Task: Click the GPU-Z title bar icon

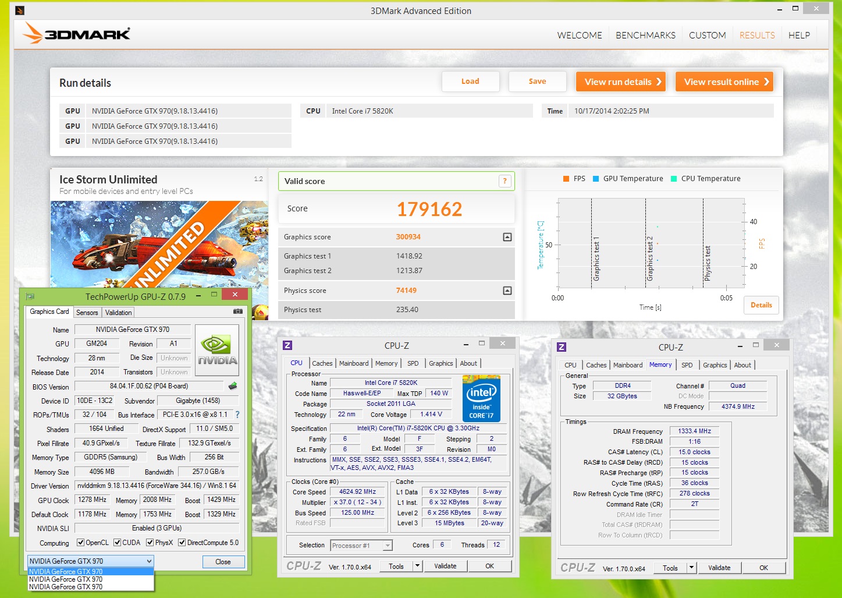Action: [30, 296]
